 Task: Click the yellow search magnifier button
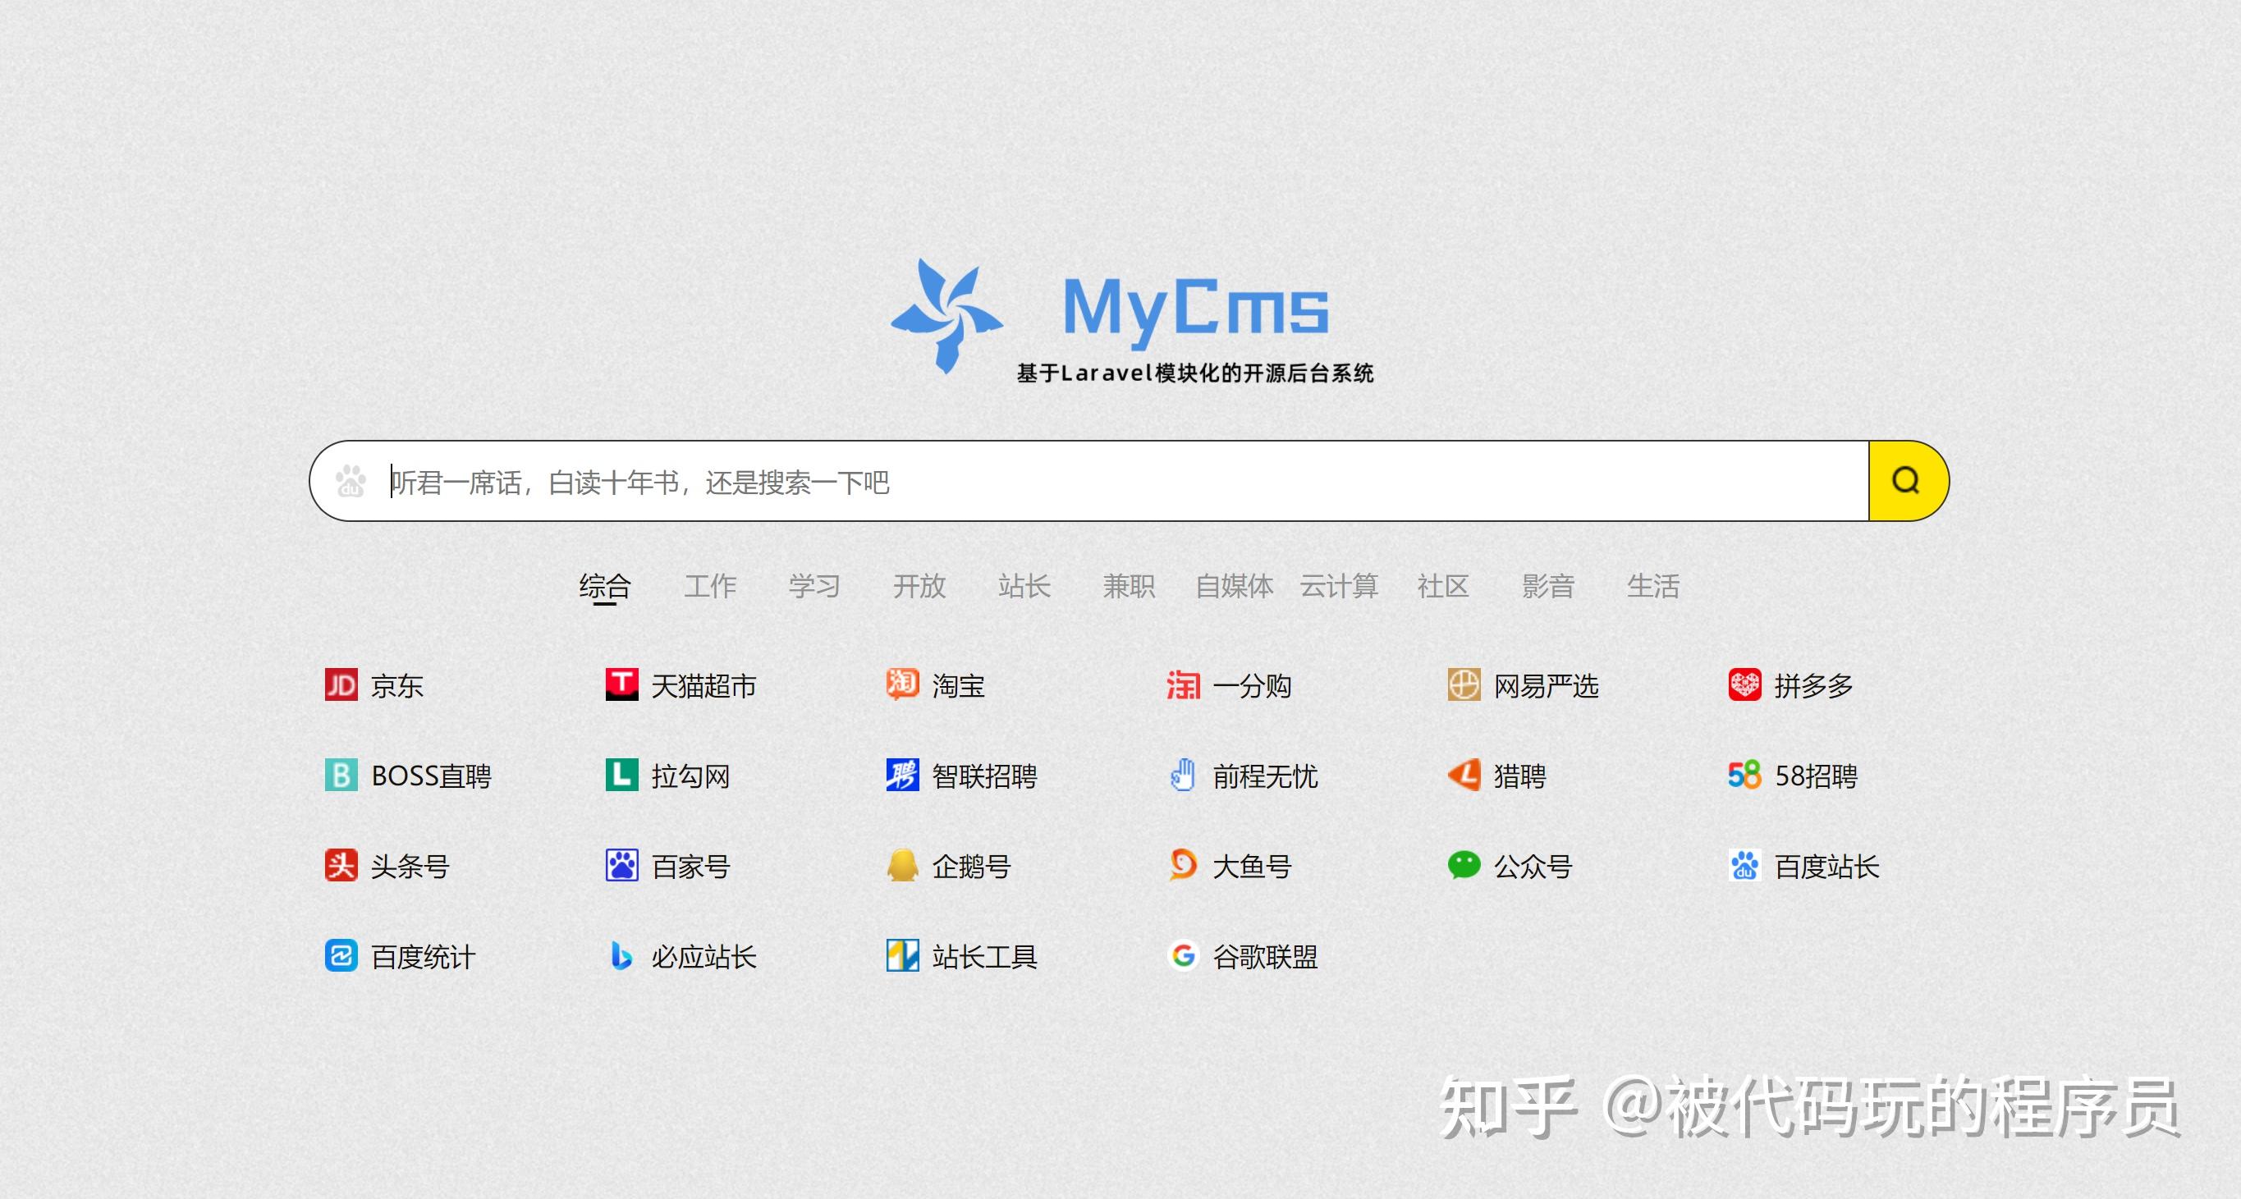coord(1906,481)
